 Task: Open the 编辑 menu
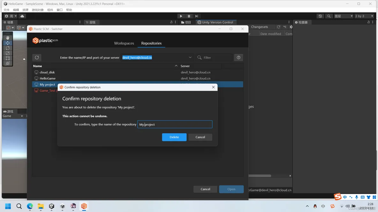click(x=16, y=10)
